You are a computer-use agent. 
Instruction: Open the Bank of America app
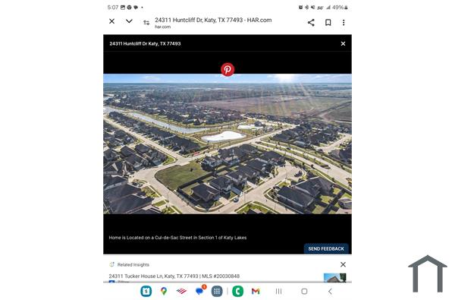181,291
